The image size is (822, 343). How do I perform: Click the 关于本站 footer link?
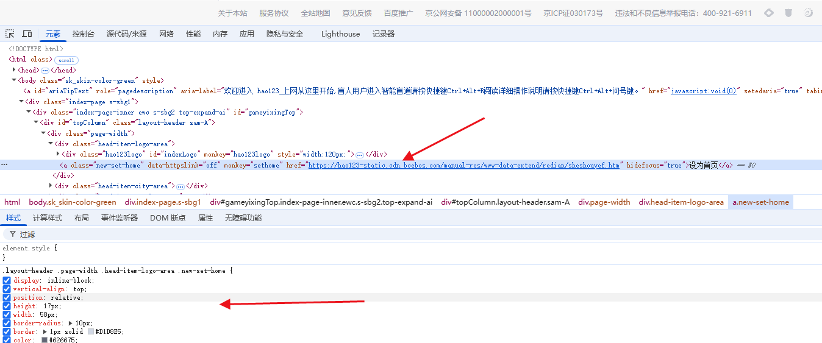coord(233,13)
